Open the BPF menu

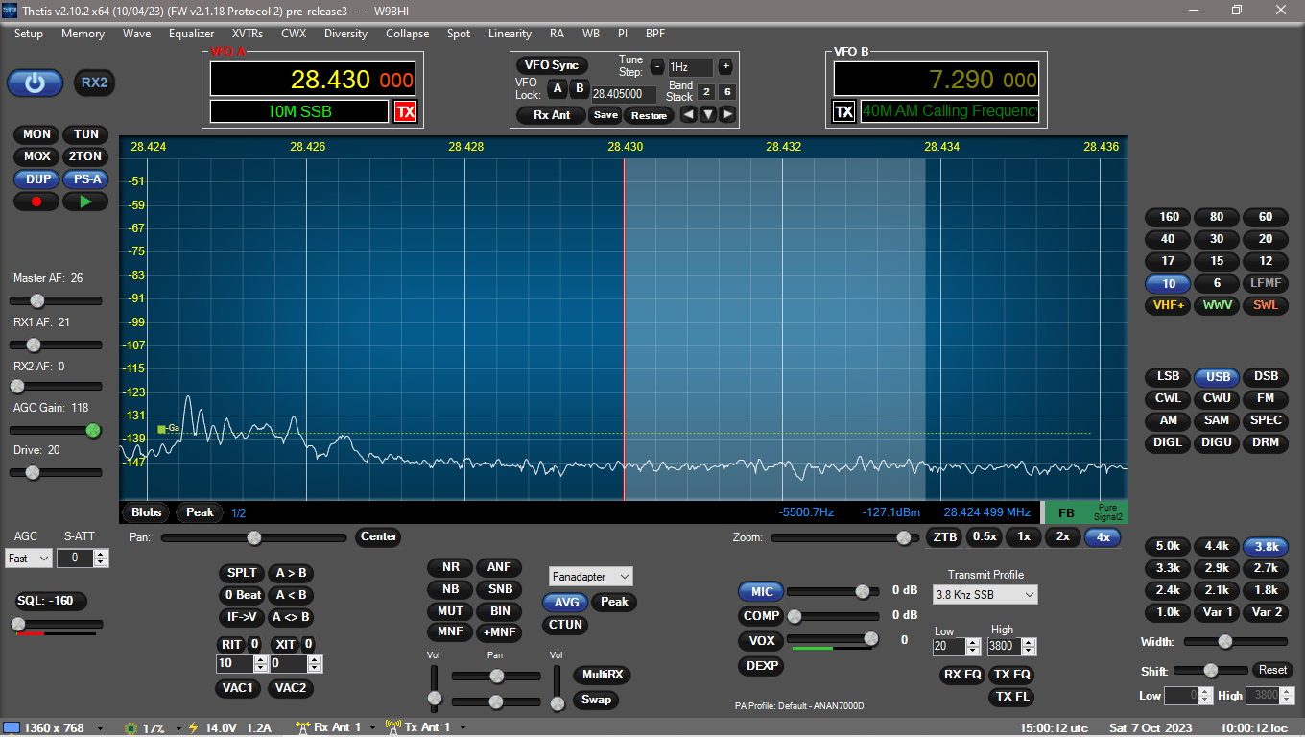pos(655,34)
